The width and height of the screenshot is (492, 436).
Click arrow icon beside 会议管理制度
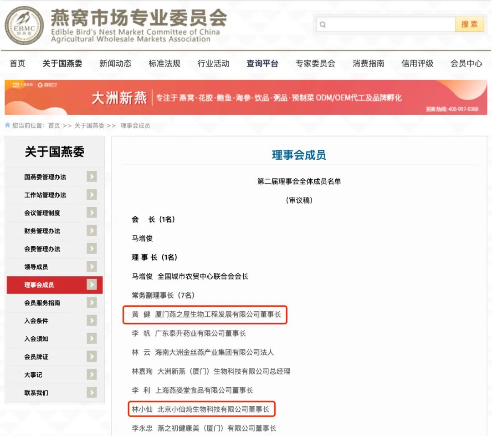point(92,213)
